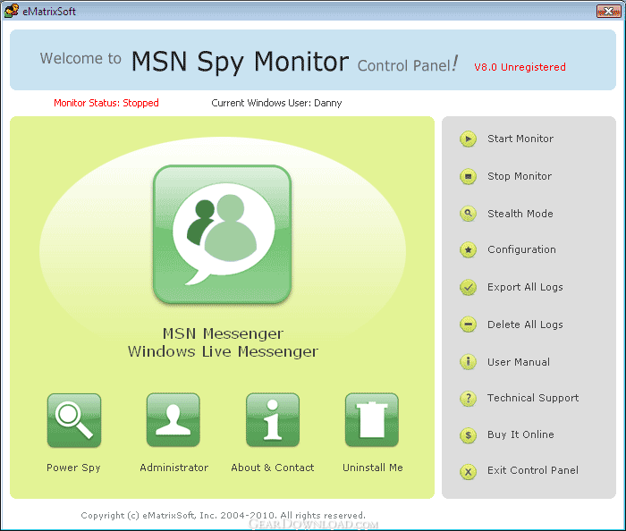Image resolution: width=626 pixels, height=531 pixels.
Task: Click the About & Contact caption
Action: tap(273, 468)
